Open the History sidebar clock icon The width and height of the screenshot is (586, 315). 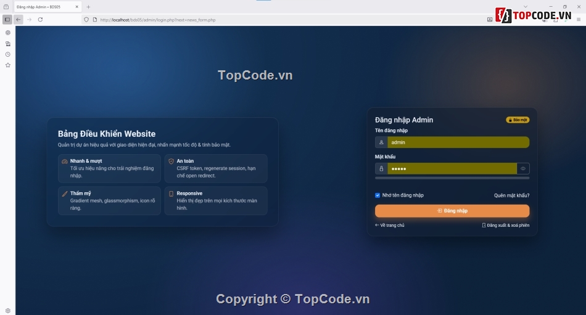click(8, 55)
